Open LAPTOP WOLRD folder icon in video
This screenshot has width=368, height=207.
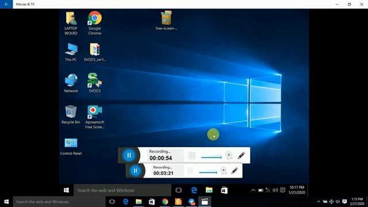(x=71, y=23)
